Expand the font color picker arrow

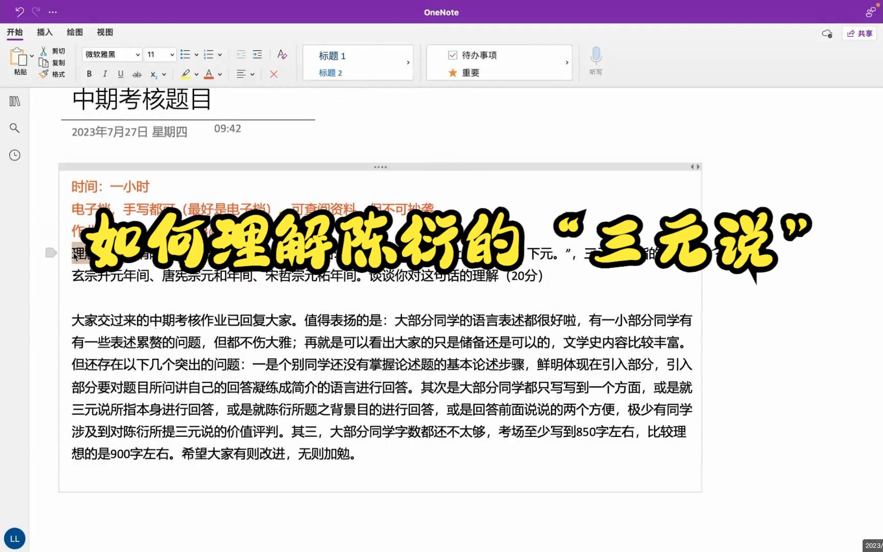(x=220, y=75)
